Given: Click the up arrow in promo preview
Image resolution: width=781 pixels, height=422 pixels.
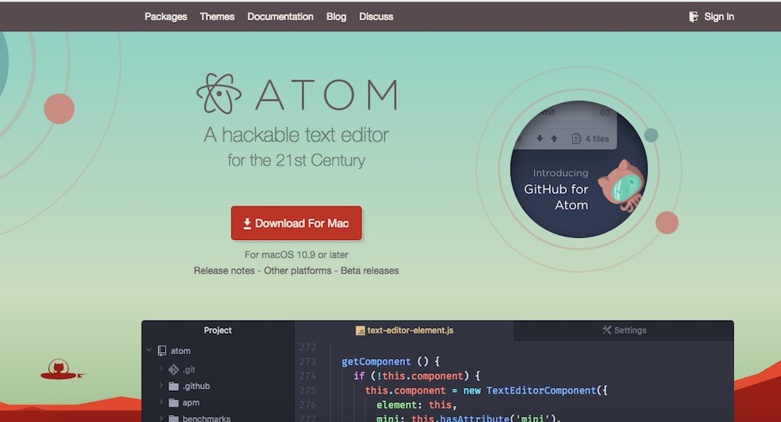Looking at the screenshot, I should tap(554, 139).
